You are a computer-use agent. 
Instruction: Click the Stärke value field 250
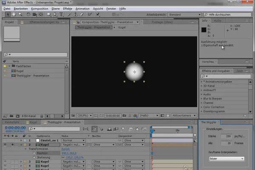[227, 136]
